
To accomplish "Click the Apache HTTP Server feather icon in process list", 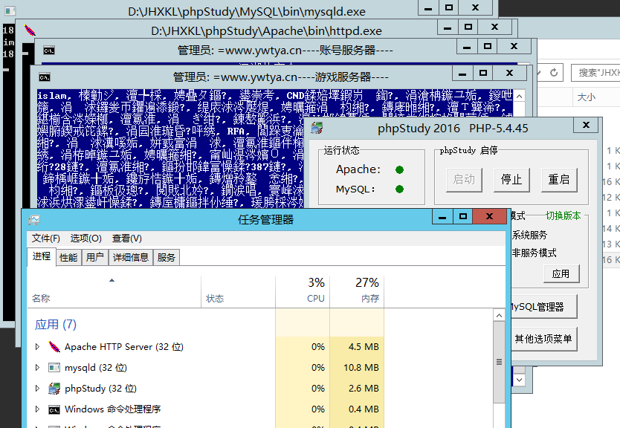I will tap(54, 347).
